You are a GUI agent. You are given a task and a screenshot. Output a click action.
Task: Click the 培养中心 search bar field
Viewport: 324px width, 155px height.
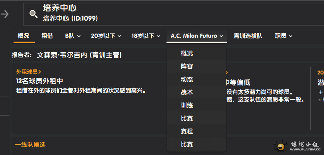[x=172, y=14]
